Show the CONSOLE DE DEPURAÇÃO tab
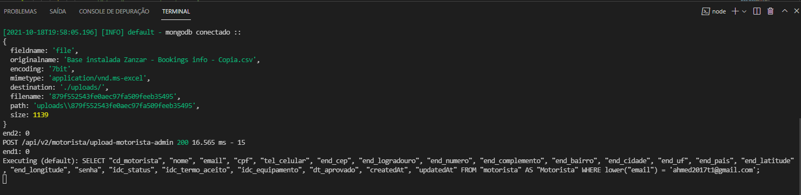801x195 pixels. pyautogui.click(x=114, y=11)
